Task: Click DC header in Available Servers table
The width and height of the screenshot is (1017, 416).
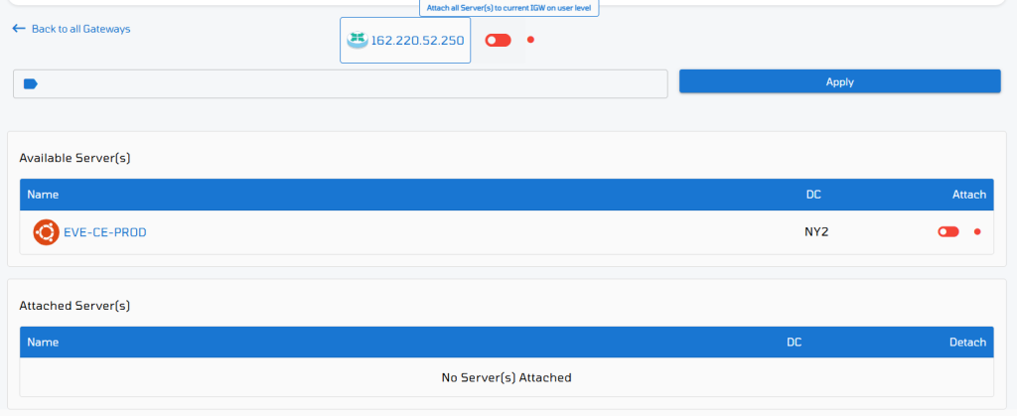Action: tap(813, 195)
